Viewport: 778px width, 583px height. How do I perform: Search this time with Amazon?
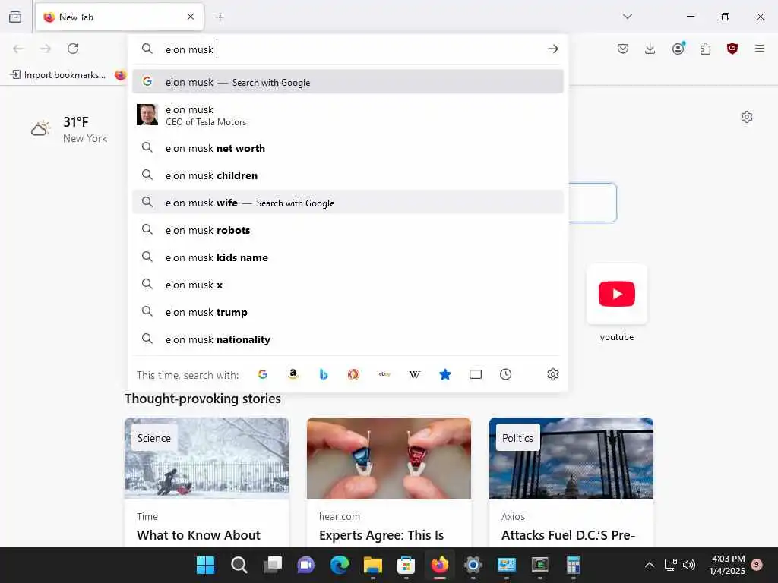tap(293, 374)
